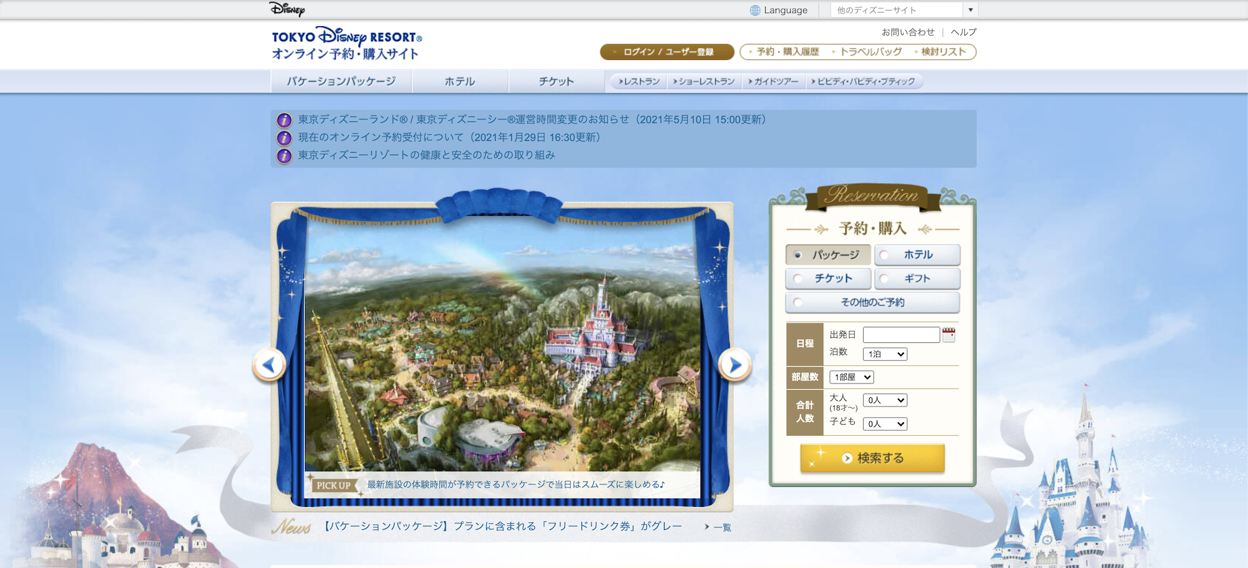Click the ログイン / ユーザー登録 button
Screen dimensions: 1248x568
click(667, 52)
